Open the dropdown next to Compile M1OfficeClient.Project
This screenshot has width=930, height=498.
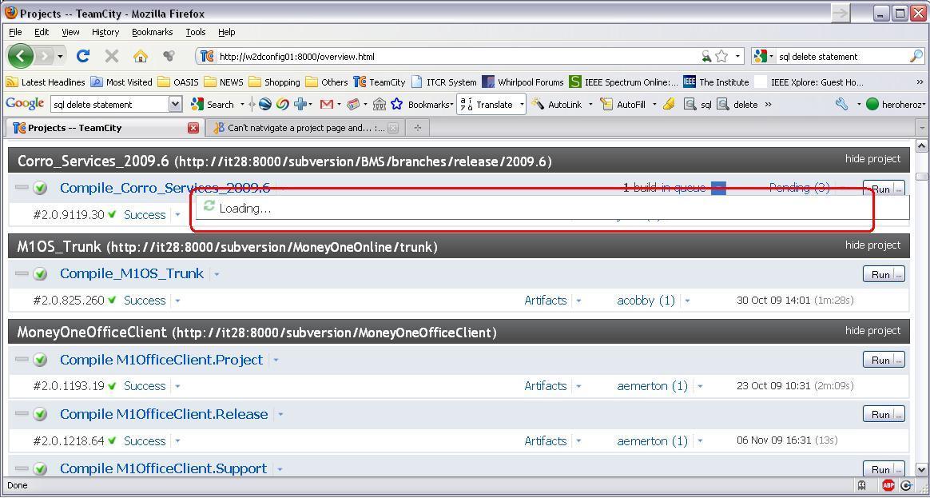276,361
